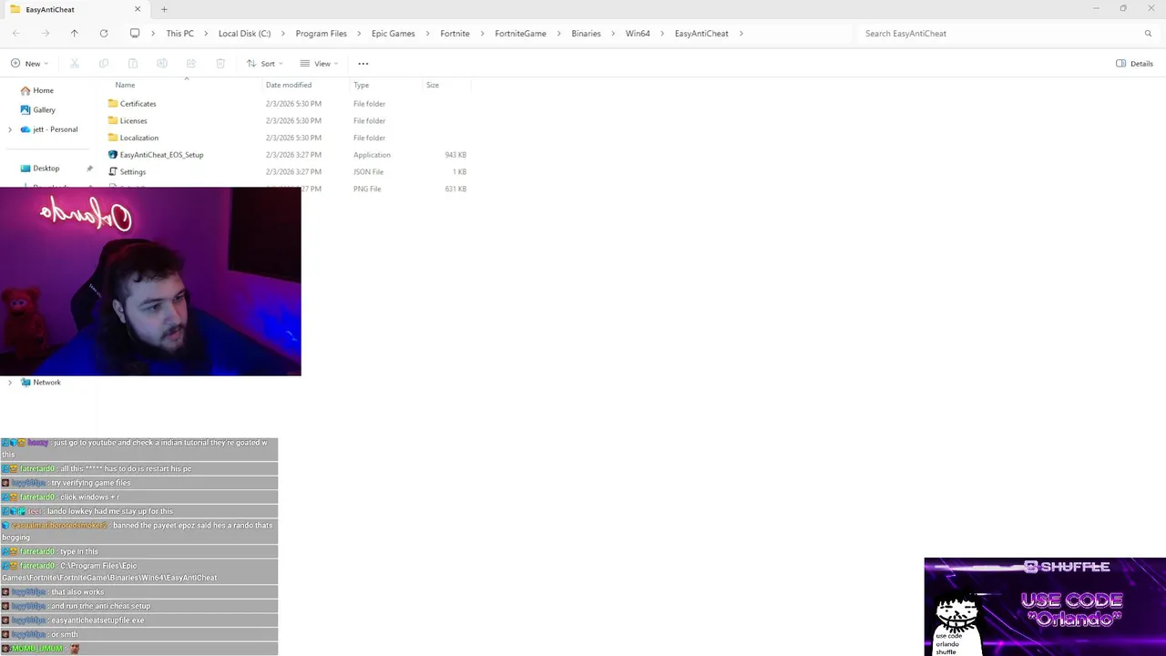Click the Licenses folder icon
This screenshot has height=656, width=1166.
pos(113,120)
